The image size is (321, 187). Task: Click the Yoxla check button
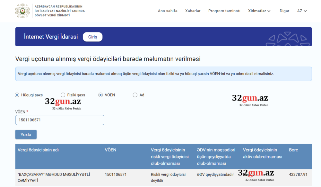[26, 135]
